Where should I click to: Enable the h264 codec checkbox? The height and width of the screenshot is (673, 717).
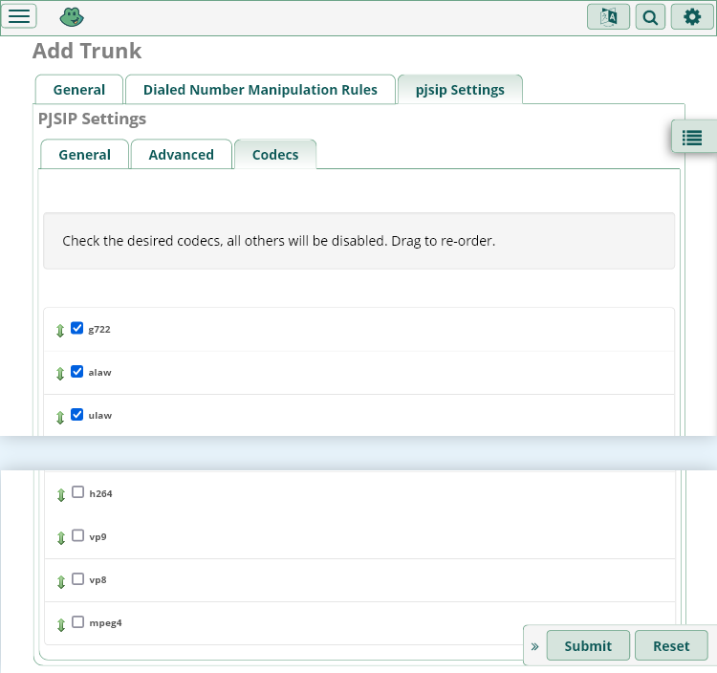coord(78,492)
